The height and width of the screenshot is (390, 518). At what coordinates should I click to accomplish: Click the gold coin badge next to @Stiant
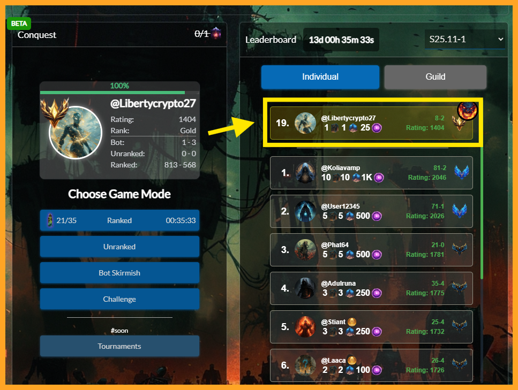pos(352,322)
